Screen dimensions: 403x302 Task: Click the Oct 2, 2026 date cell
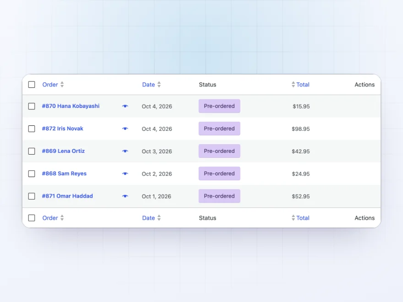157,174
